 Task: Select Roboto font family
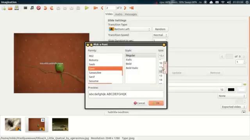click(x=105, y=60)
